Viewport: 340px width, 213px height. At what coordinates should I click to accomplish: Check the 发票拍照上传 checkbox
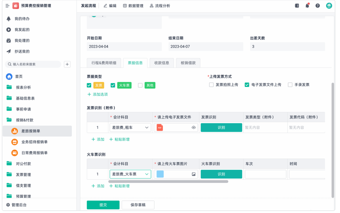[x=211, y=85]
